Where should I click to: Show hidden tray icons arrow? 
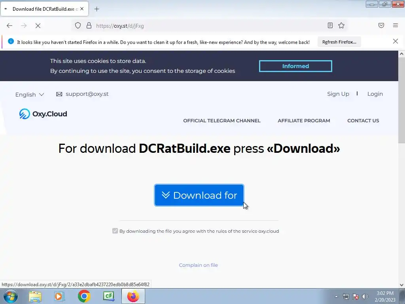point(336,296)
